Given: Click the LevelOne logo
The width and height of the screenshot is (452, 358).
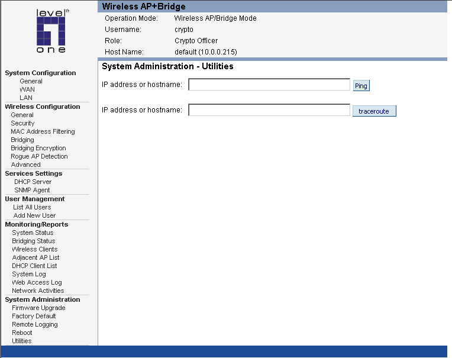Looking at the screenshot, I should point(51,31).
